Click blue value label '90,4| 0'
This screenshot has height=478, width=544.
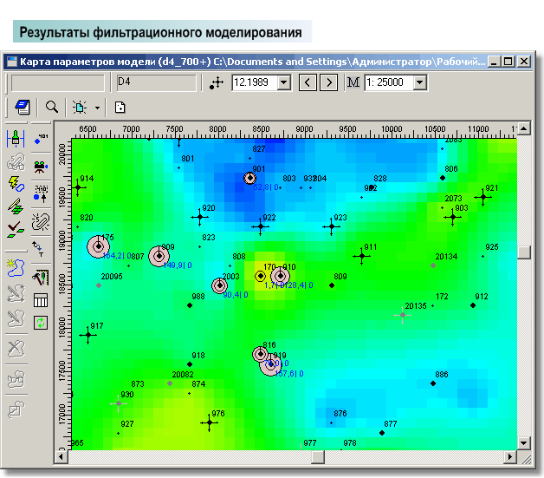coord(236,295)
